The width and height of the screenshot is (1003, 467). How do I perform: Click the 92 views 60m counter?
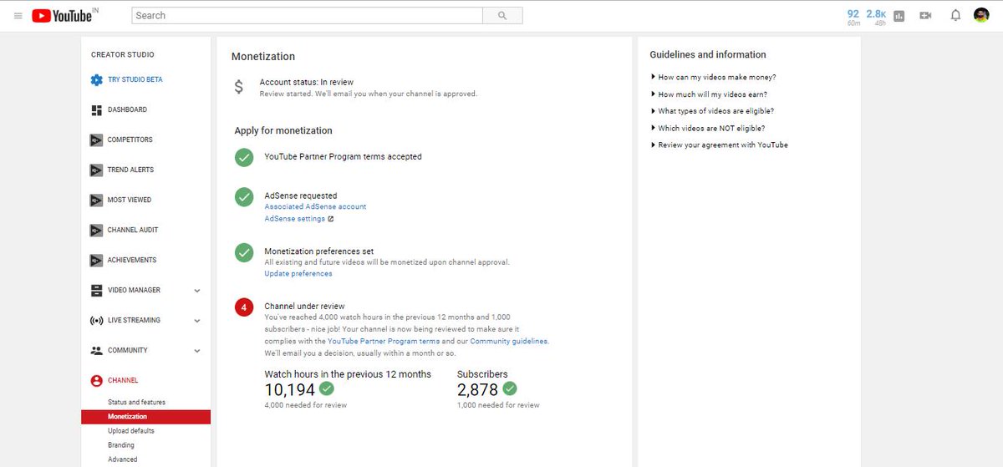[x=853, y=18]
